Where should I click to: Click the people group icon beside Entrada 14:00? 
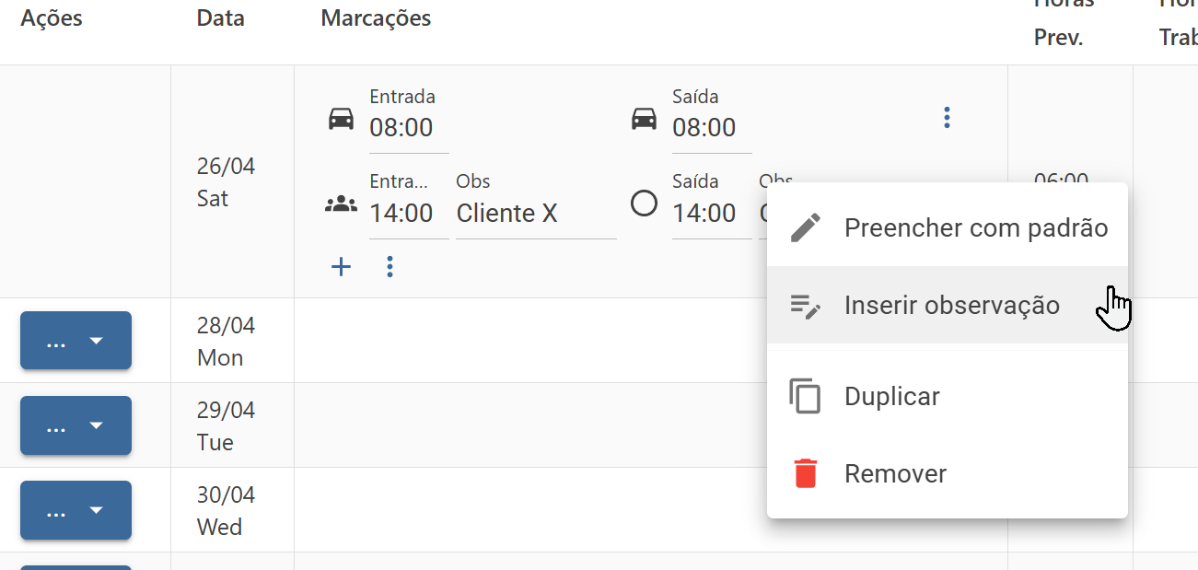[342, 204]
